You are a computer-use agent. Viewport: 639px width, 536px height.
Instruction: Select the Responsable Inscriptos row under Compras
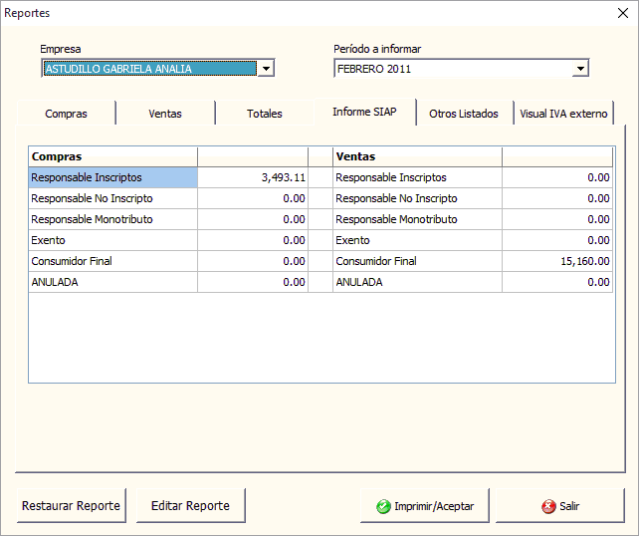(112, 177)
